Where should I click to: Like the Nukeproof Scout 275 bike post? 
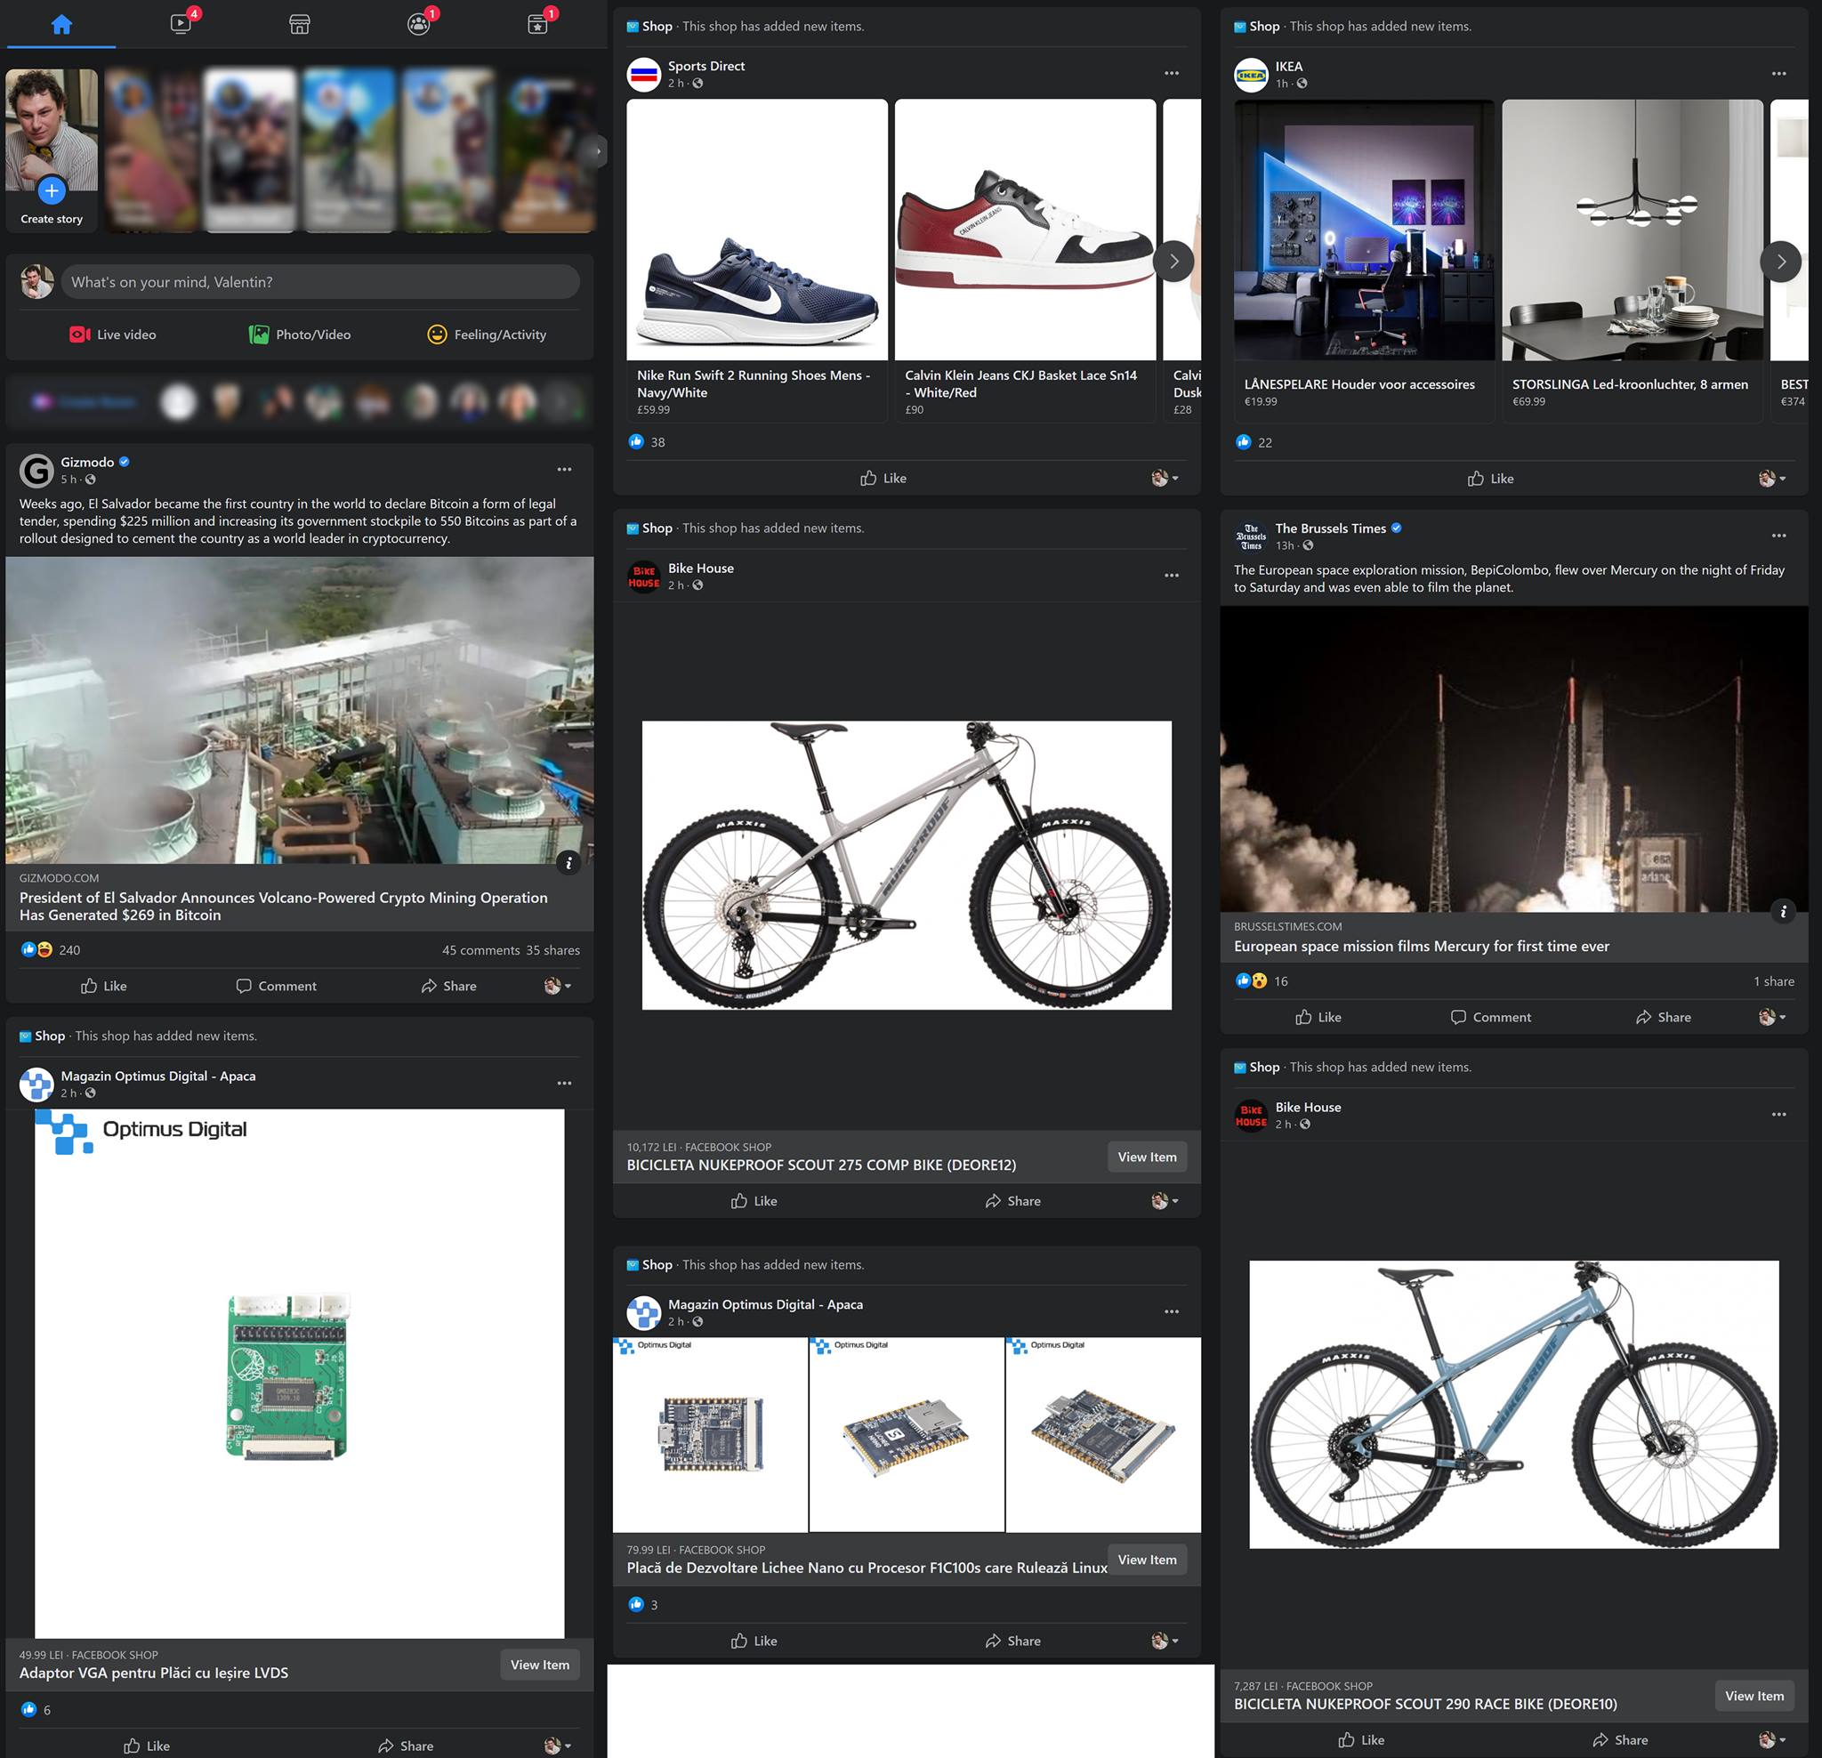coord(754,1201)
